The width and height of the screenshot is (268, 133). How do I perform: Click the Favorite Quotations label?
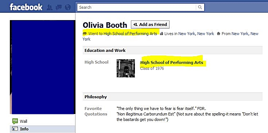tap(96, 111)
